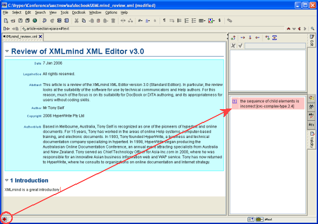
Task: Click the paragraph pilcrow toolbar icon
Action: (x=164, y=20)
